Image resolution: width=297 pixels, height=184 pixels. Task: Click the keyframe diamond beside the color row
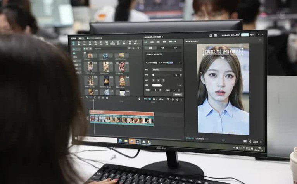coord(180,86)
